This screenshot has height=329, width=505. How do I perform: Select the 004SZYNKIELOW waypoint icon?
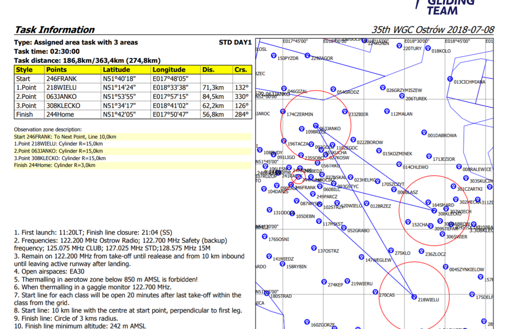445,267
